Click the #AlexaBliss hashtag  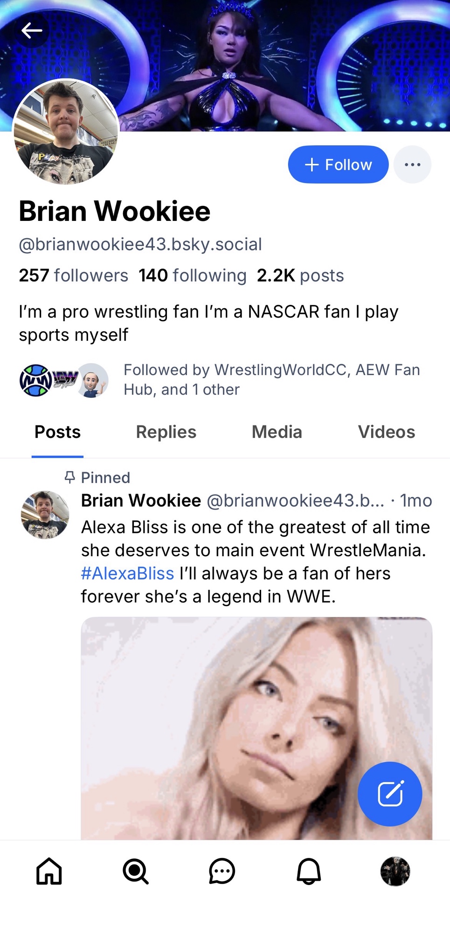pos(127,573)
